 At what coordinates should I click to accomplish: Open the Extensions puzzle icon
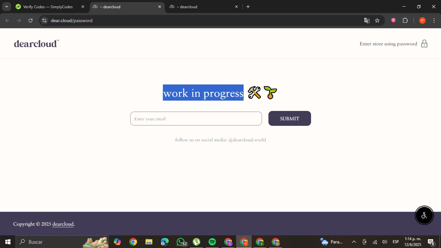[405, 21]
